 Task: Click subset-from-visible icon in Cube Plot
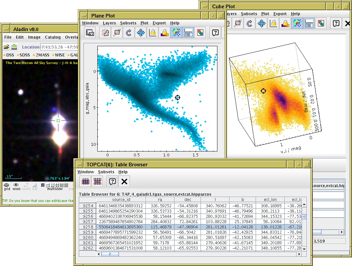tap(238, 23)
